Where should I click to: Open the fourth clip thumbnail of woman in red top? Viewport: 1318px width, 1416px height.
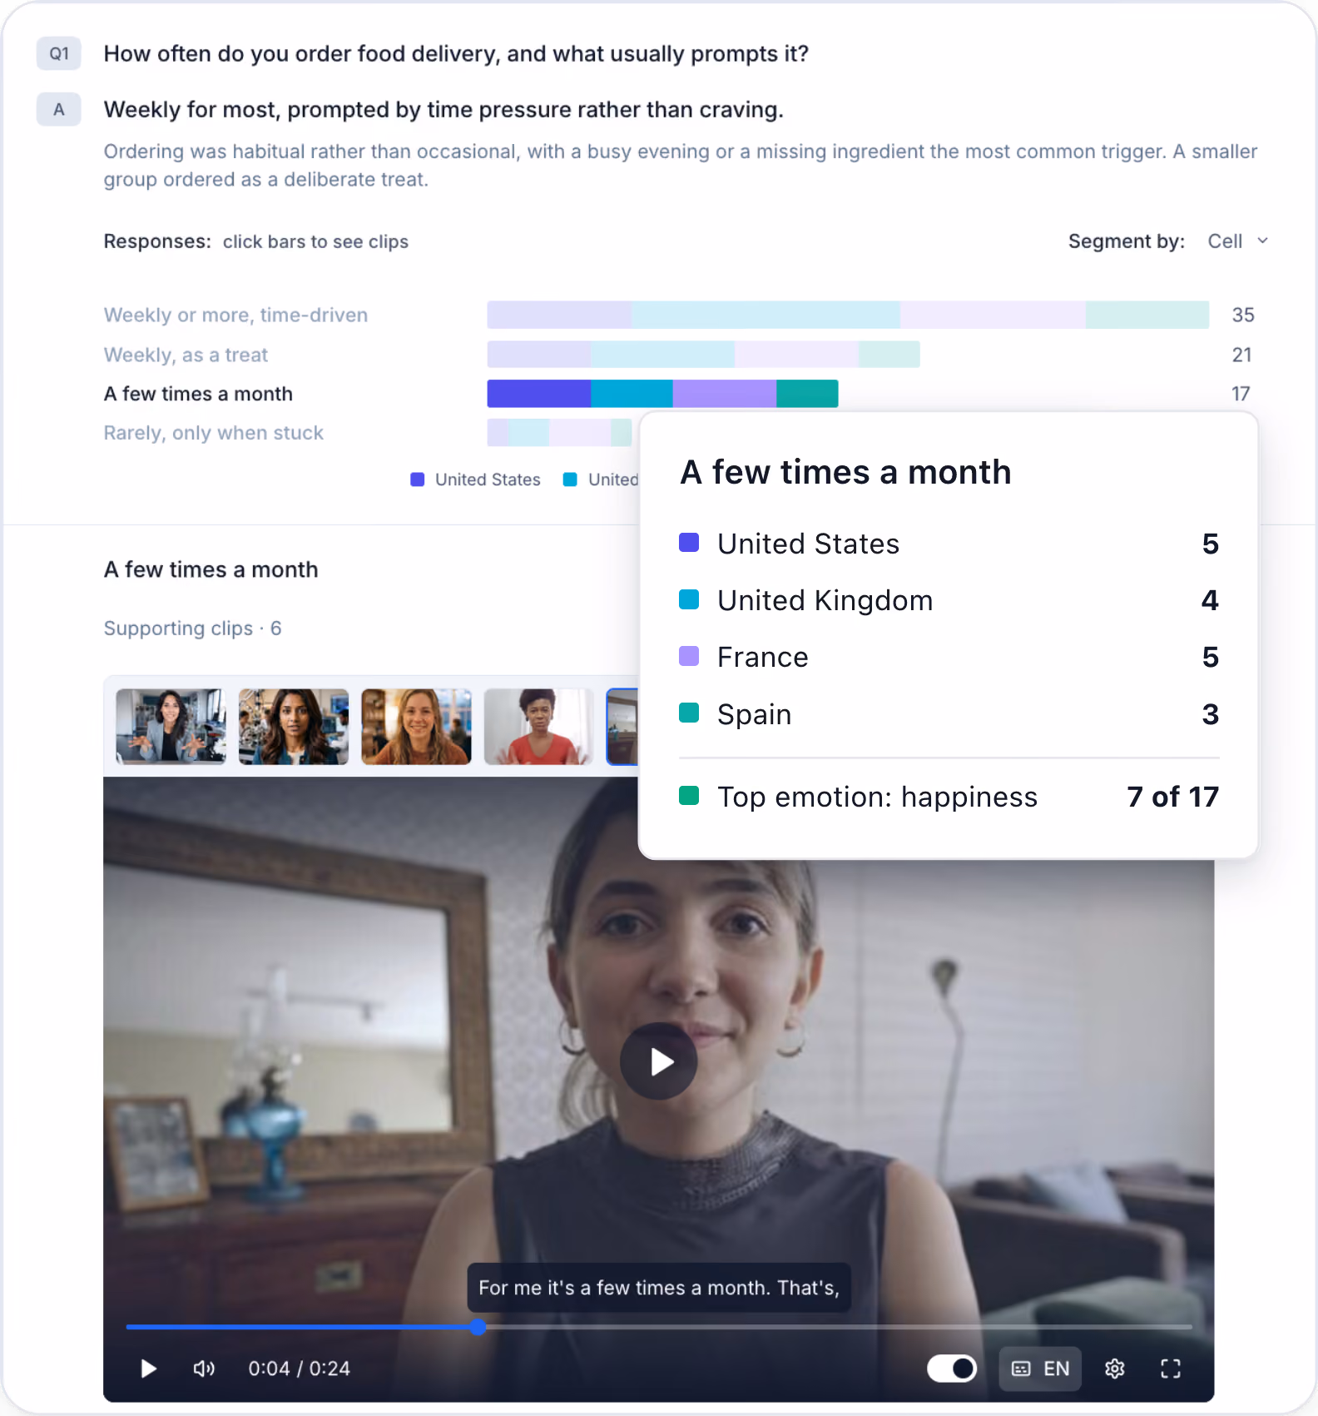pyautogui.click(x=538, y=727)
